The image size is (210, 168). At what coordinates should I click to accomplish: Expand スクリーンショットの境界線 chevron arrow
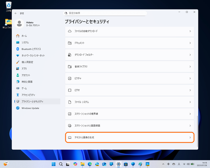(190, 114)
